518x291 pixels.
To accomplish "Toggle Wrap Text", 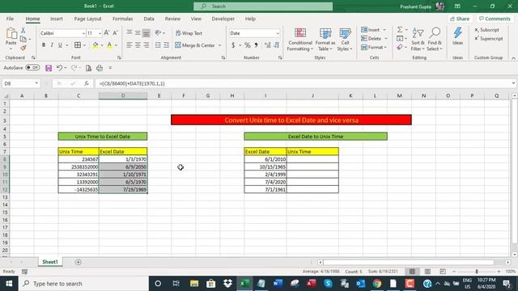I will 189,33.
